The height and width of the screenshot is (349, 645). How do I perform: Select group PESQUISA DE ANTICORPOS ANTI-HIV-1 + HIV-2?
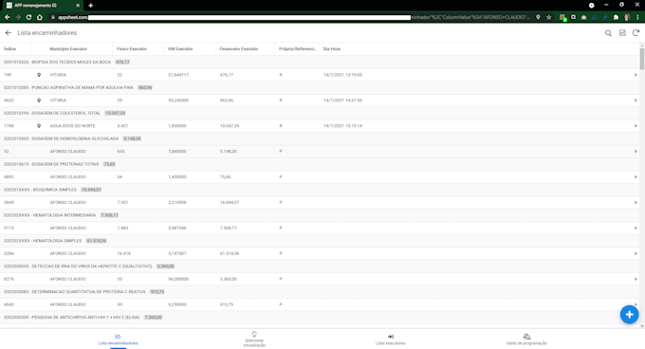pyautogui.click(x=320, y=317)
